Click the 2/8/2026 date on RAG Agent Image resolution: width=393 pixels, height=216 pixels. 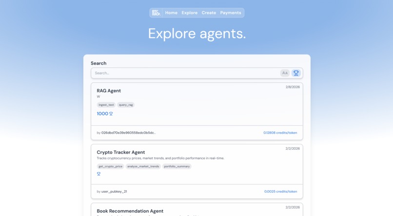pos(293,87)
